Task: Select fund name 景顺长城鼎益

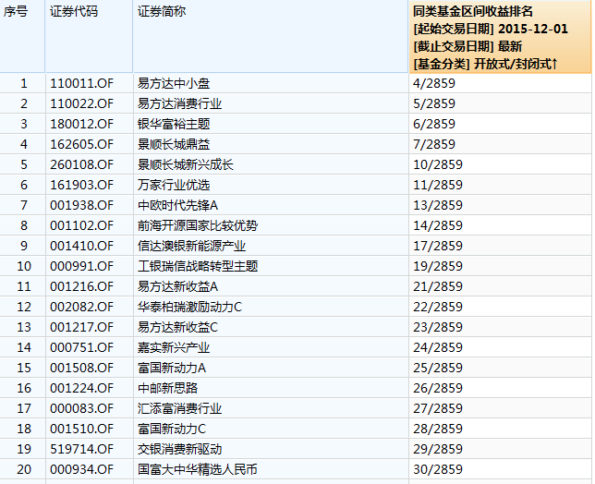Action: tap(174, 144)
